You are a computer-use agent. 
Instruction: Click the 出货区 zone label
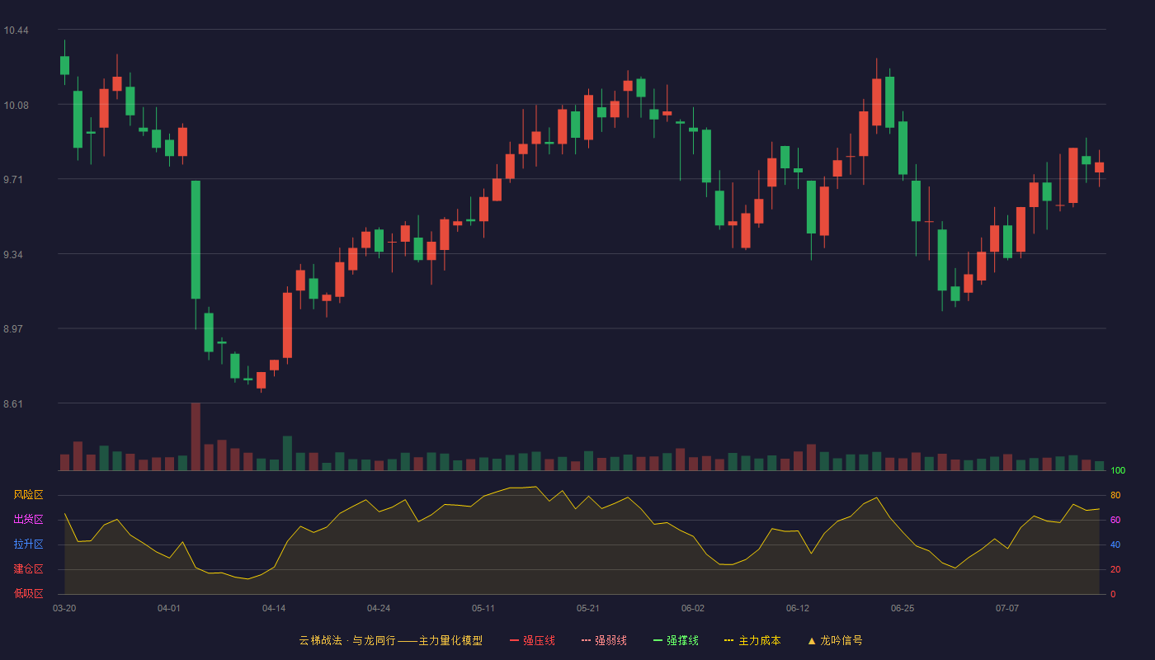pyautogui.click(x=28, y=520)
